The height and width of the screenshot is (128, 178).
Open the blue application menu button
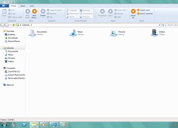[4, 6]
